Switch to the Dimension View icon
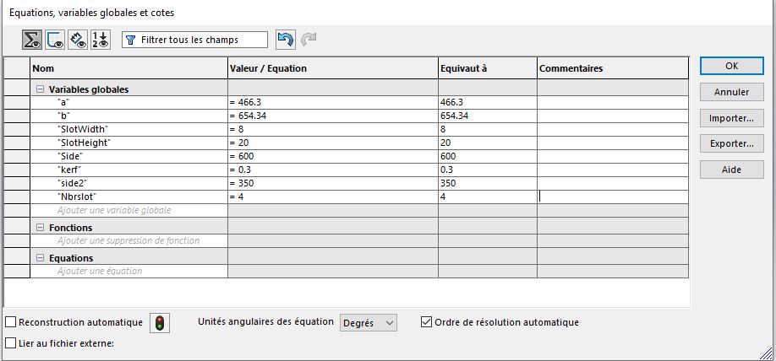The width and height of the screenshot is (776, 361). coord(79,40)
